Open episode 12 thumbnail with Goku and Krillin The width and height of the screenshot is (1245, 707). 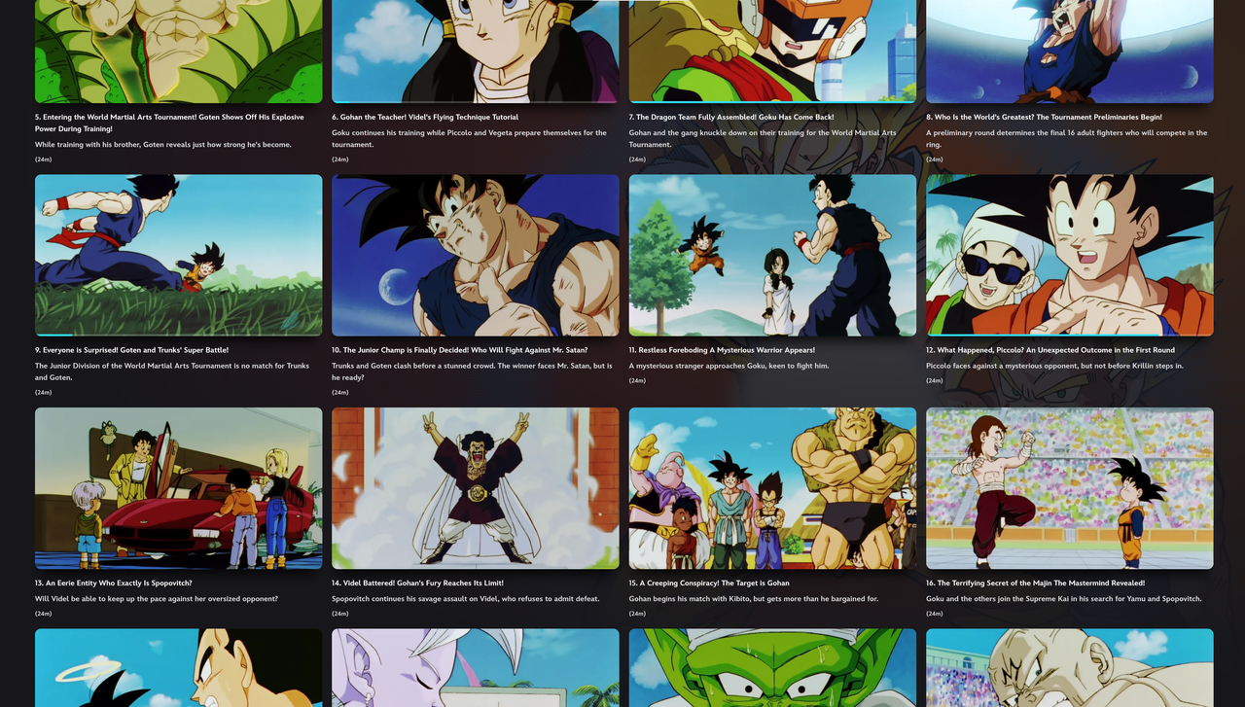(x=1069, y=255)
